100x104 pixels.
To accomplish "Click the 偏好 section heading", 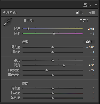I will coord(25,83).
